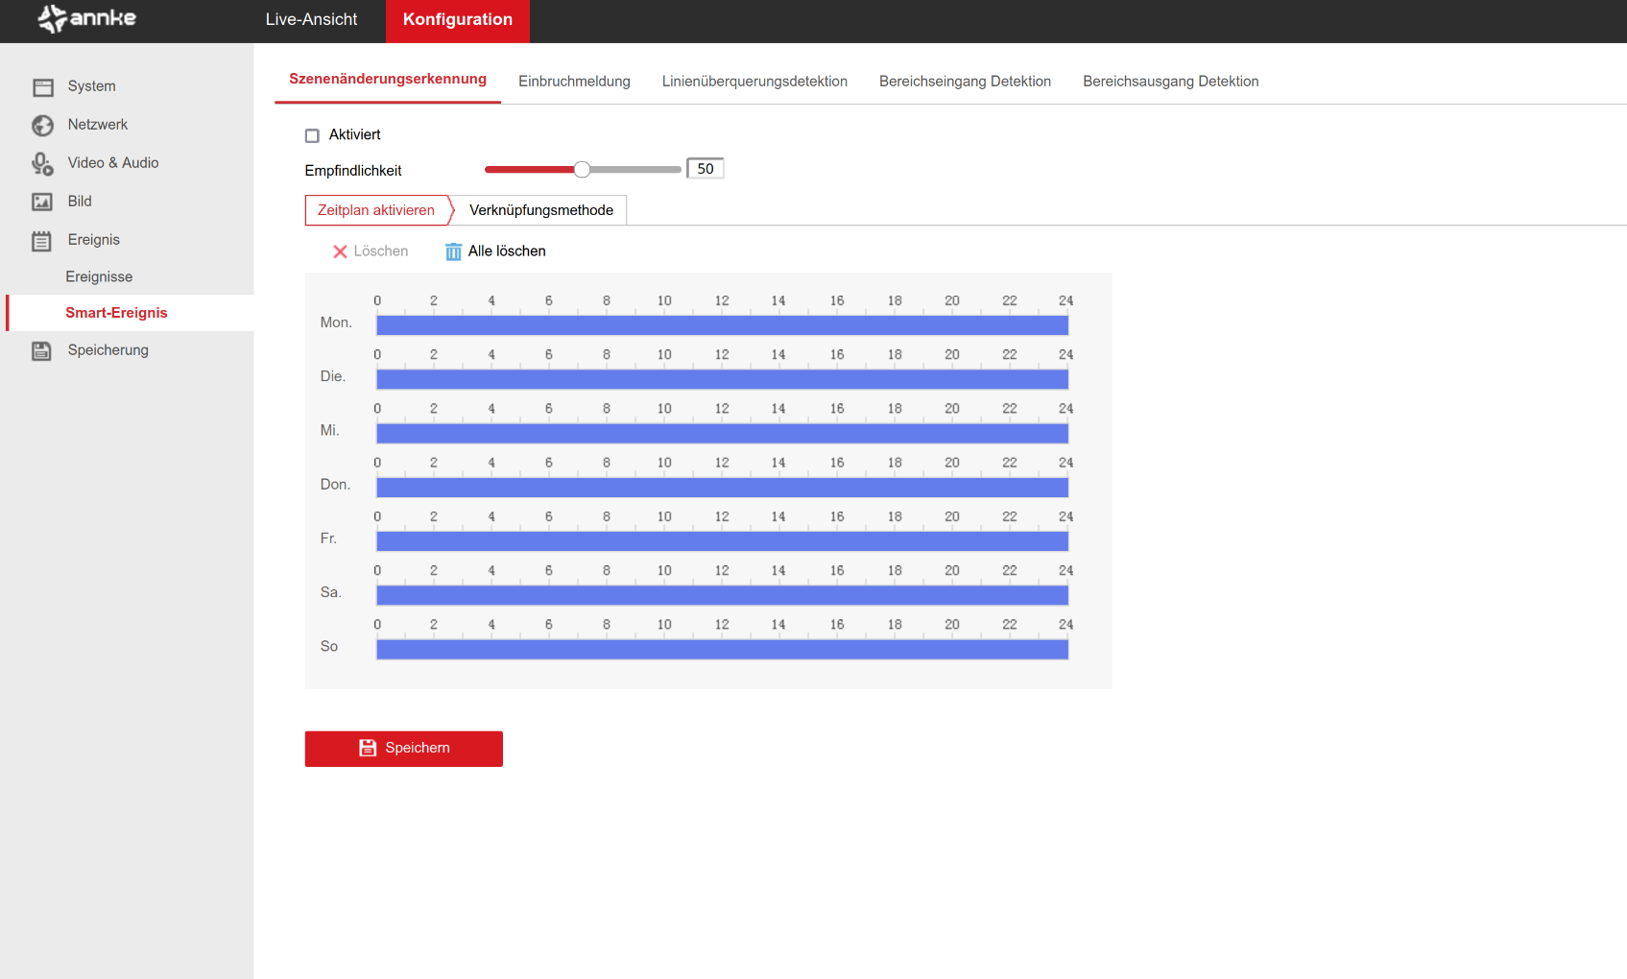The height and width of the screenshot is (979, 1627).
Task: Click the annke logo
Action: click(87, 19)
